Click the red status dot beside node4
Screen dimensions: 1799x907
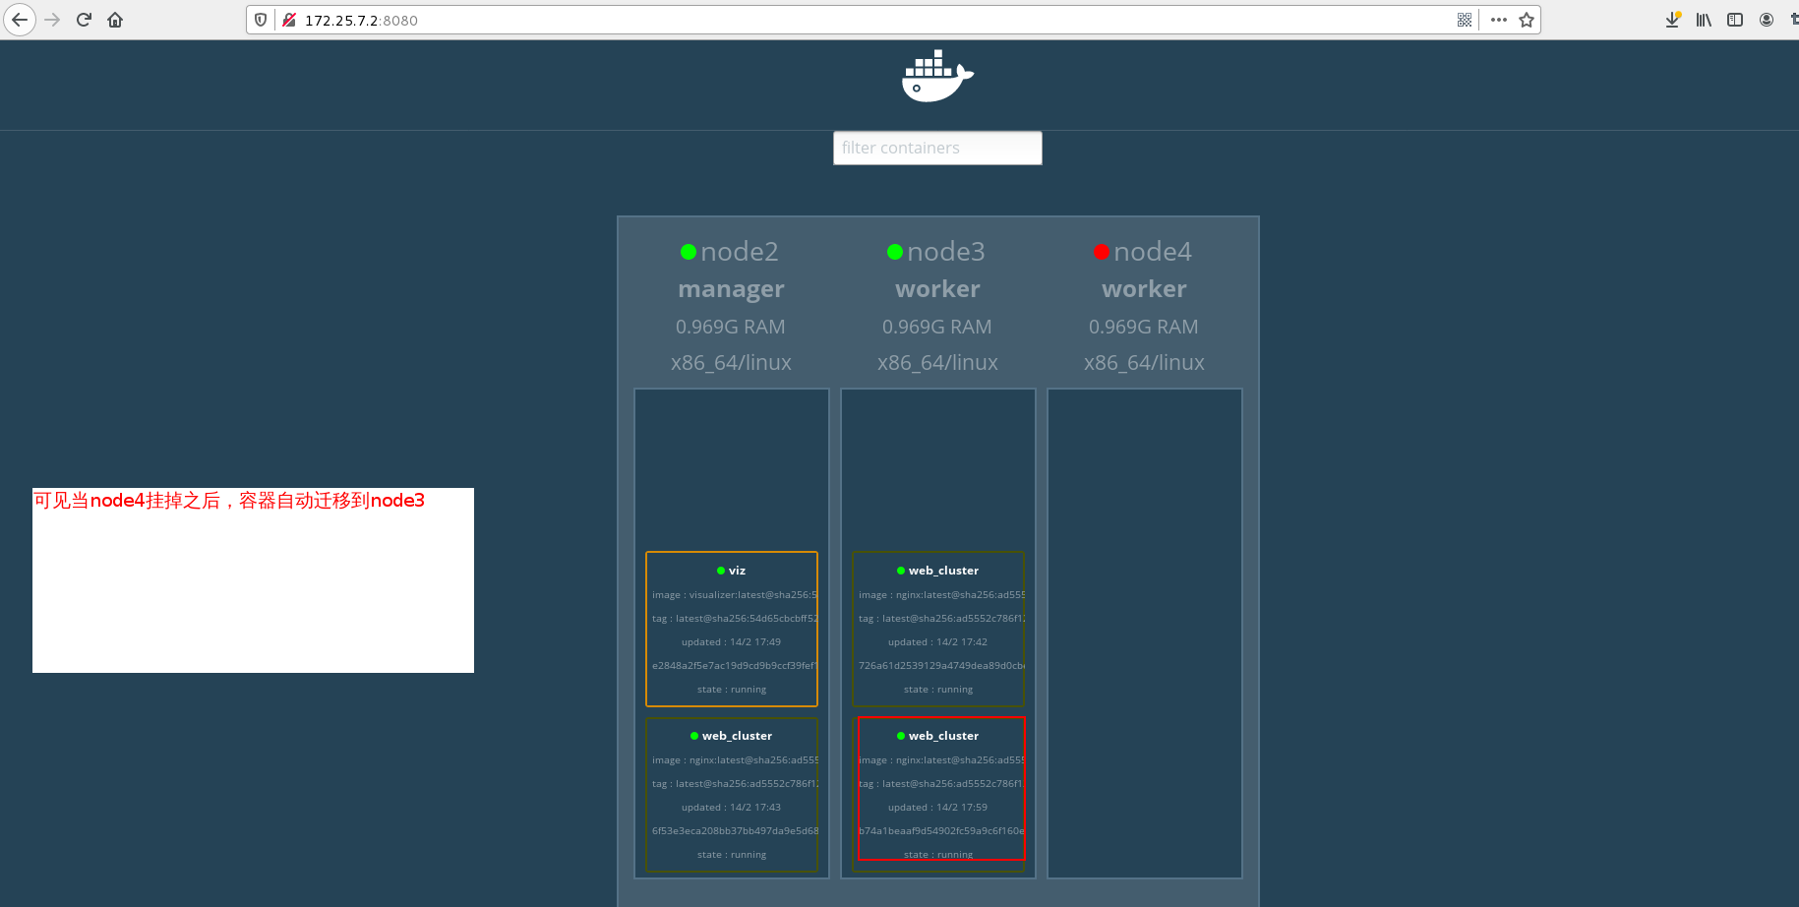(x=1102, y=251)
